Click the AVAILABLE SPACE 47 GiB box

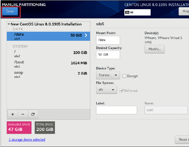(x=19, y=127)
